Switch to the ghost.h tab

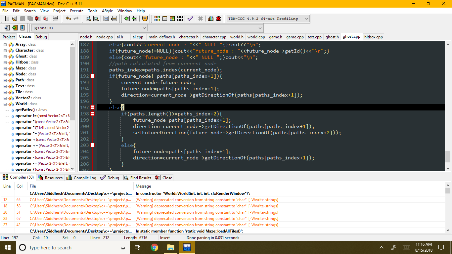pos(332,37)
